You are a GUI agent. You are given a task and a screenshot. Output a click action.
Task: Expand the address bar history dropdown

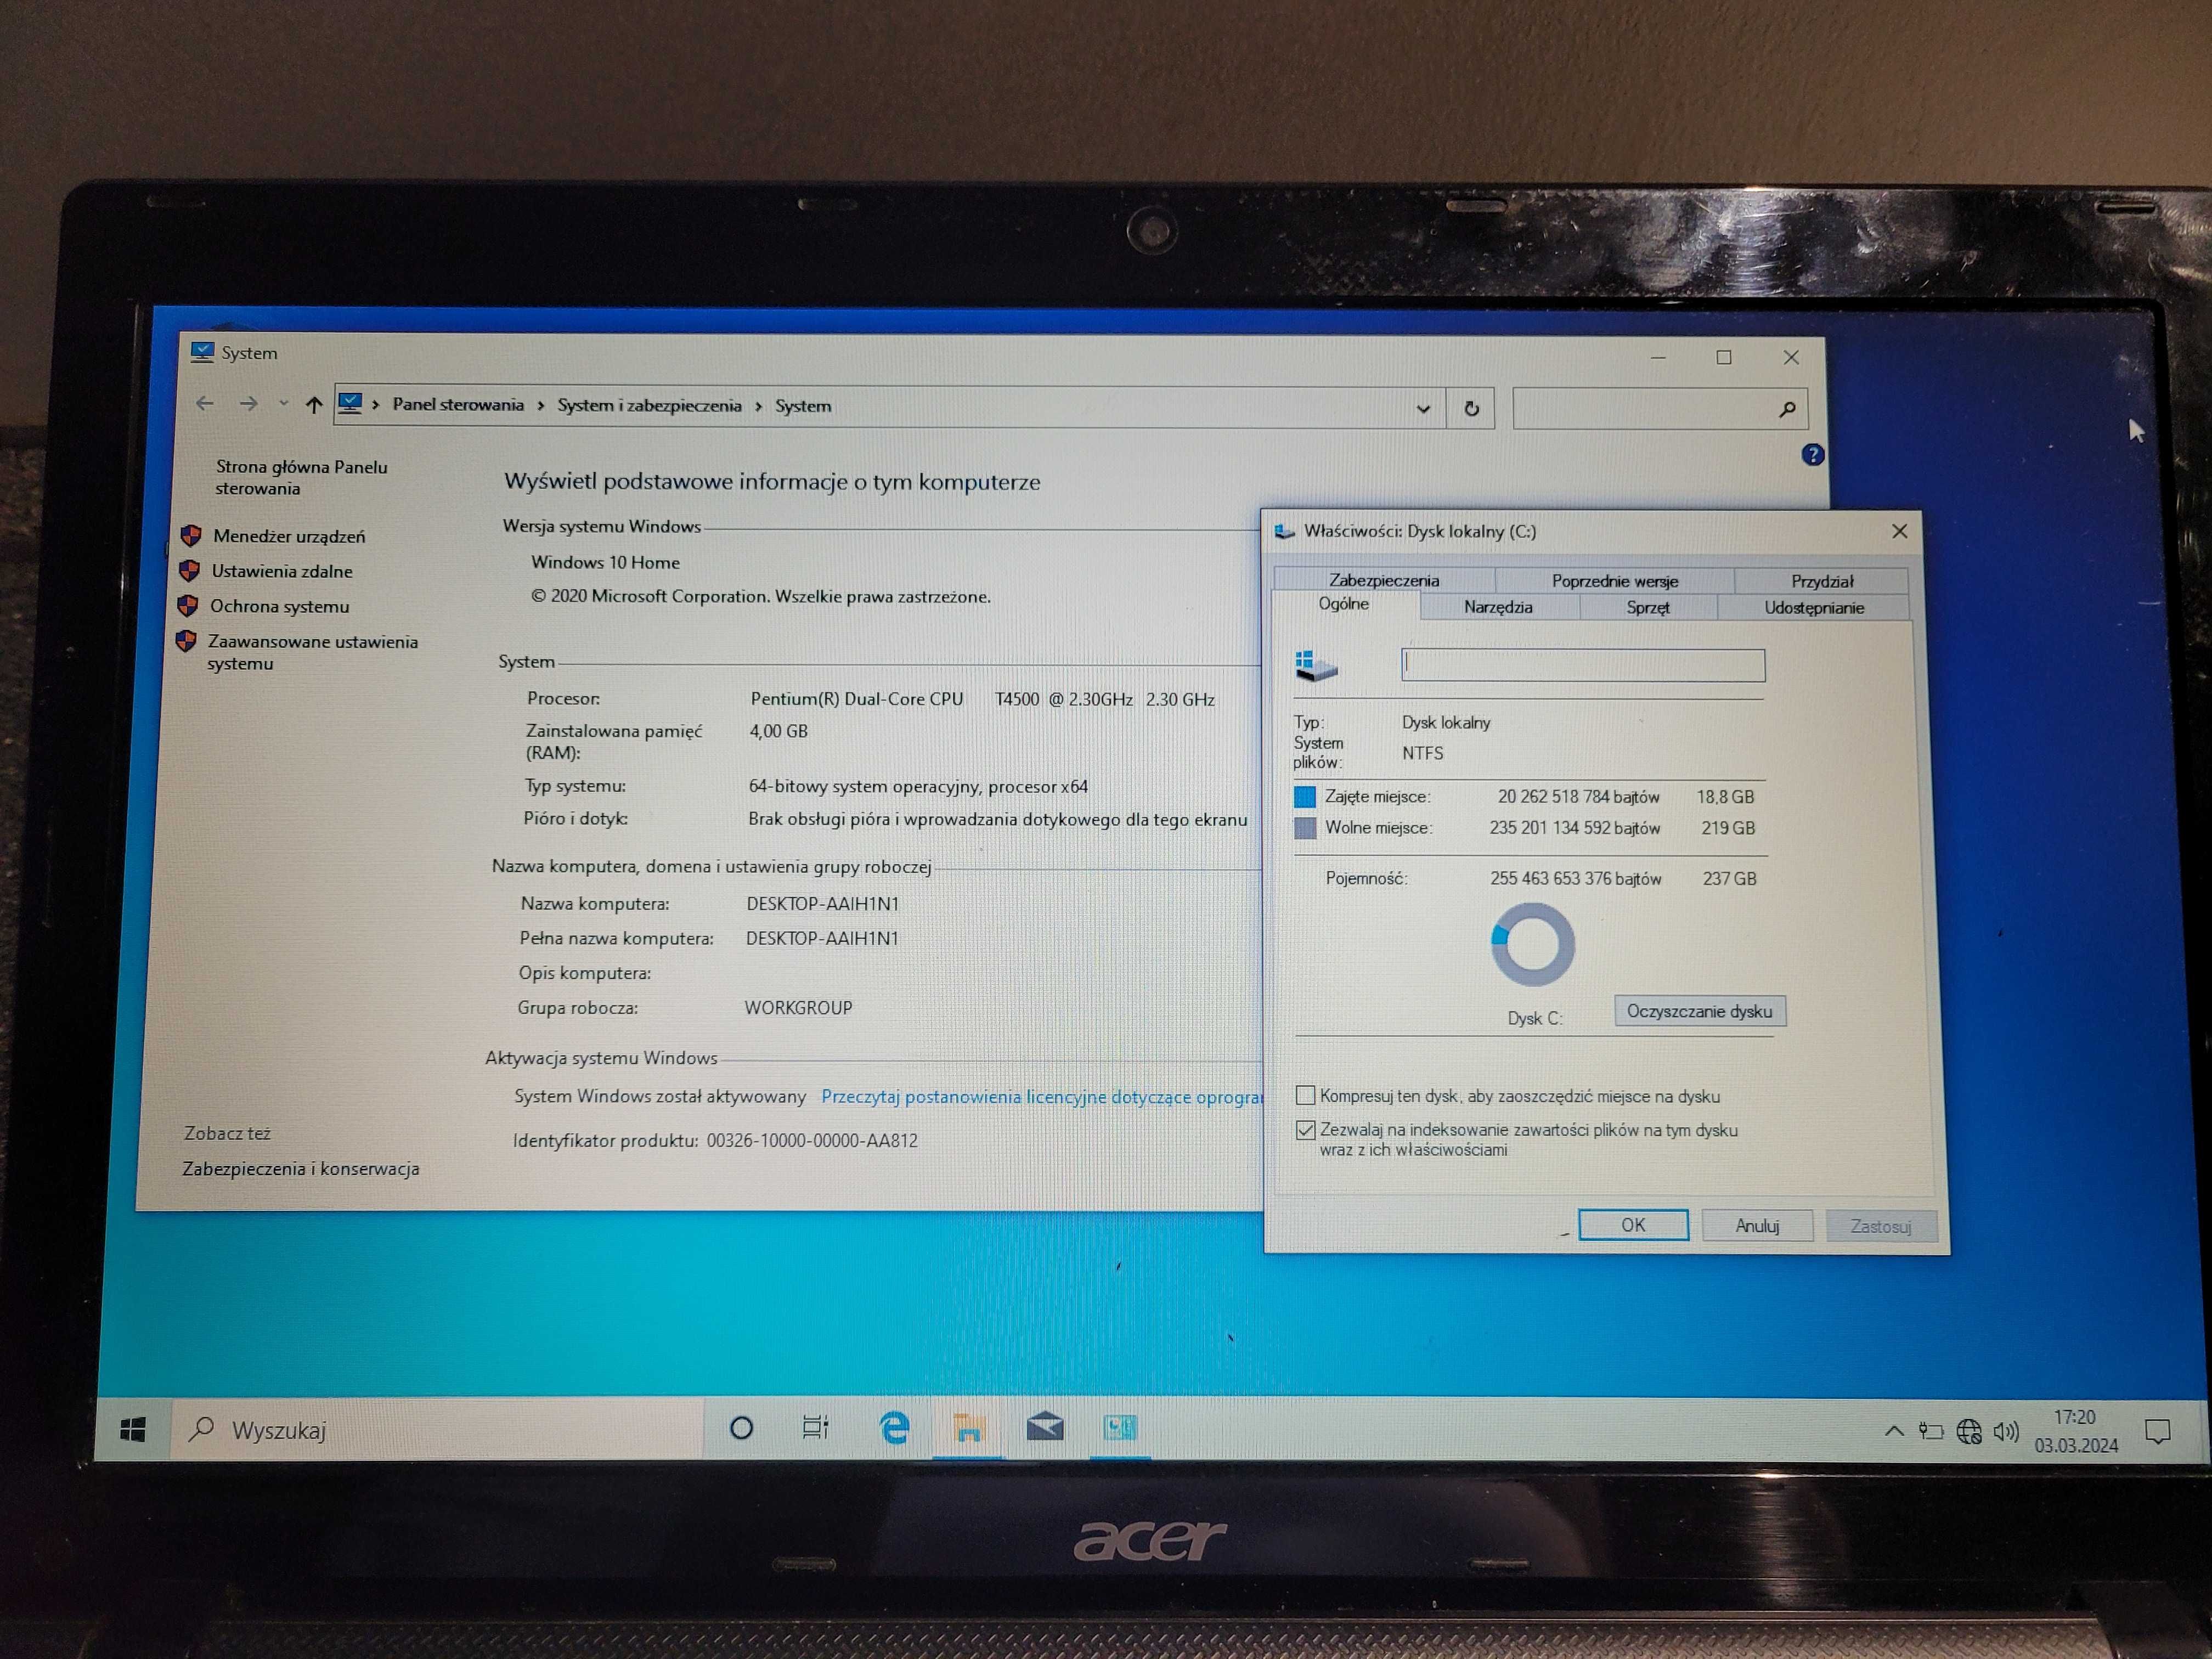click(1423, 408)
